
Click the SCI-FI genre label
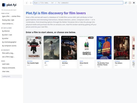coord(99,61)
